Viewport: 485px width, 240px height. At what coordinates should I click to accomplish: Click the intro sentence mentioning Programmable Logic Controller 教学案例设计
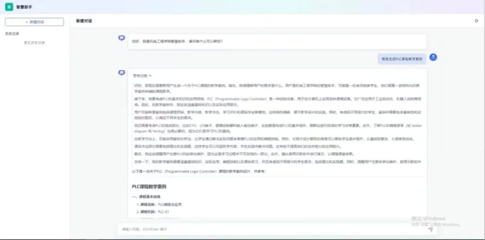coord(199,172)
